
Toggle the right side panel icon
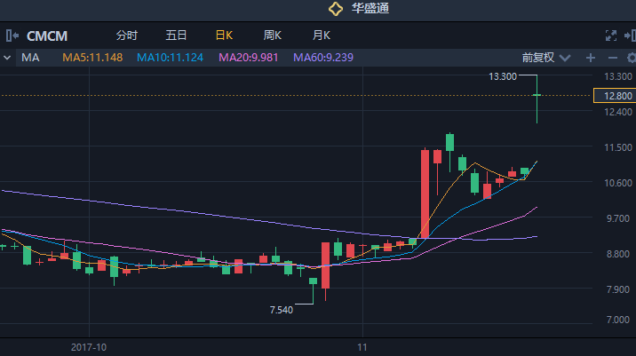click(629, 36)
